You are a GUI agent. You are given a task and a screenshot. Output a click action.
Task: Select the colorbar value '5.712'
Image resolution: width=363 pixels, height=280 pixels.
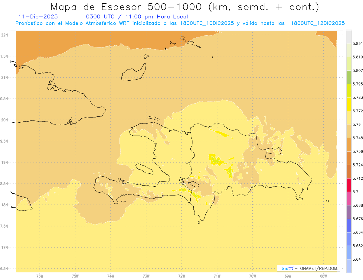click(358, 178)
